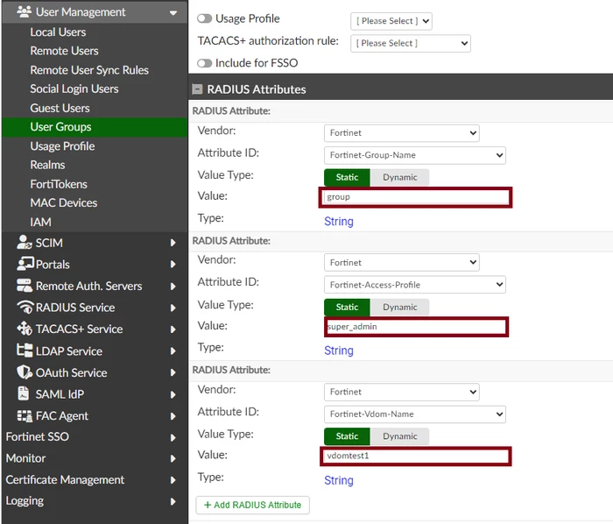Expand the SAML IdP arrow
Image resolution: width=613 pixels, height=524 pixels.
173,394
